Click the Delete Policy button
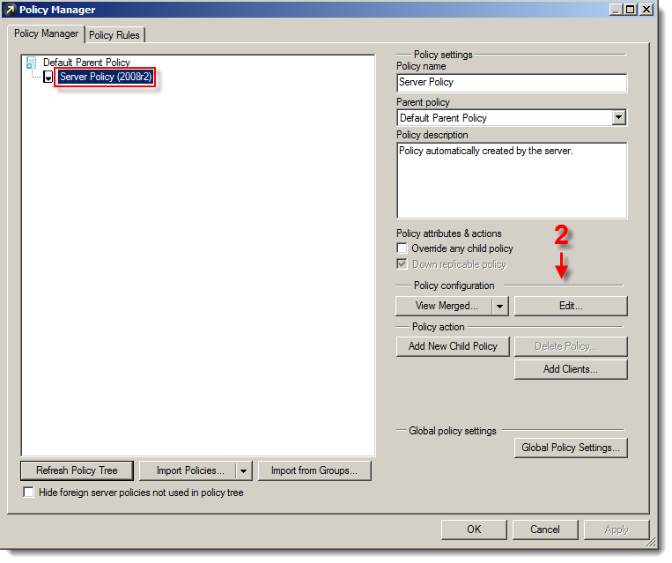Viewport: 672px width, 563px height. tap(571, 346)
